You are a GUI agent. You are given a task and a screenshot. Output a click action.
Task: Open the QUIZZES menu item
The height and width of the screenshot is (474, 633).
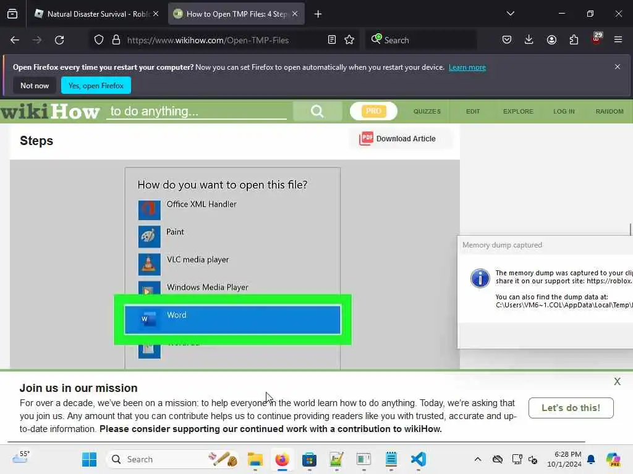(x=427, y=111)
